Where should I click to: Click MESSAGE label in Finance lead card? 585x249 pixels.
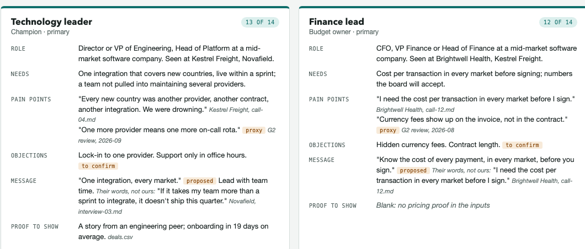[322, 160]
